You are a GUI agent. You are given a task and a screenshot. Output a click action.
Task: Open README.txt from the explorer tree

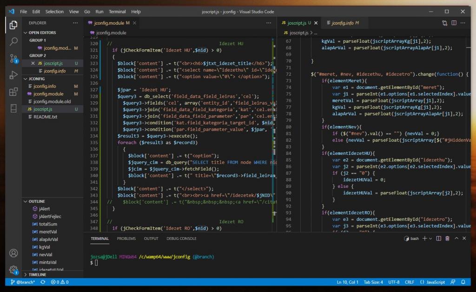click(x=45, y=117)
